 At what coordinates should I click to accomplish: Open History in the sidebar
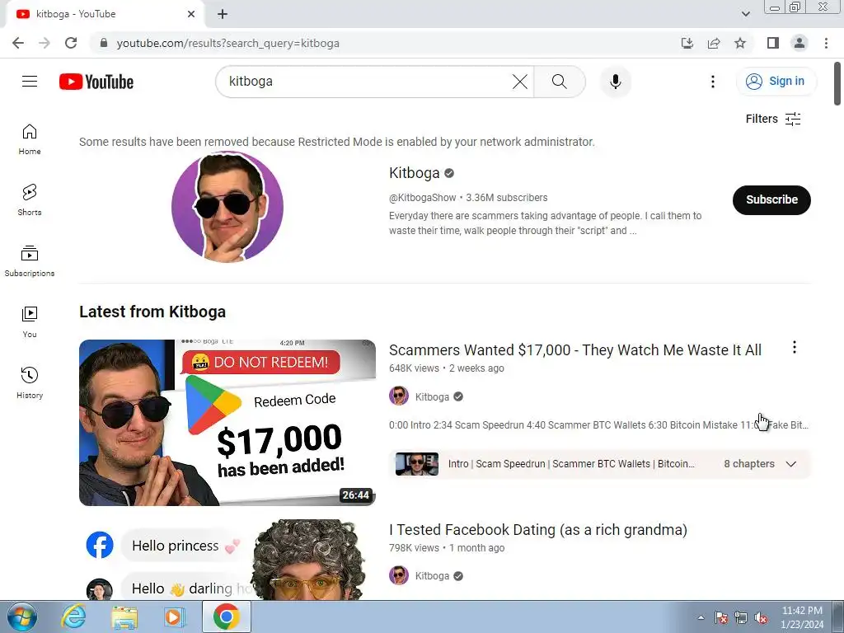pos(30,382)
